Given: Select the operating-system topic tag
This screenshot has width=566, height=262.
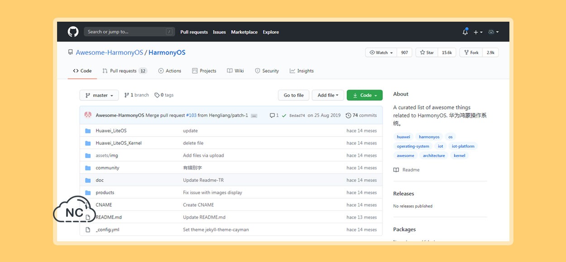Looking at the screenshot, I should [x=413, y=146].
